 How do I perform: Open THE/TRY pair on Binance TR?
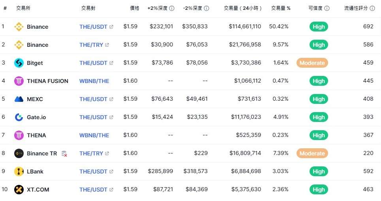coord(91,153)
